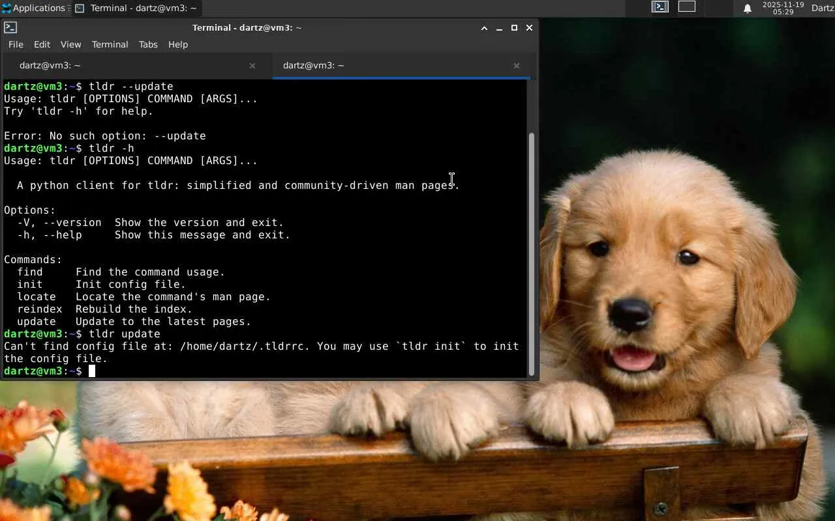Screen dimensions: 835x521
Task: Click the 'Commands:' heading in the terminal
Action: tap(33, 260)
